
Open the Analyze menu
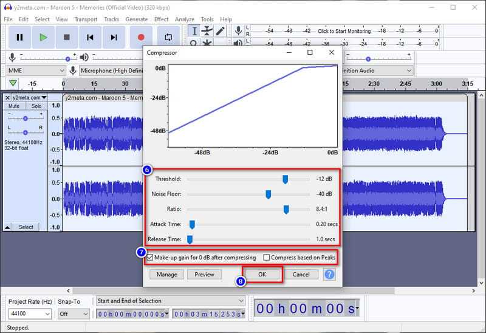[x=185, y=19]
